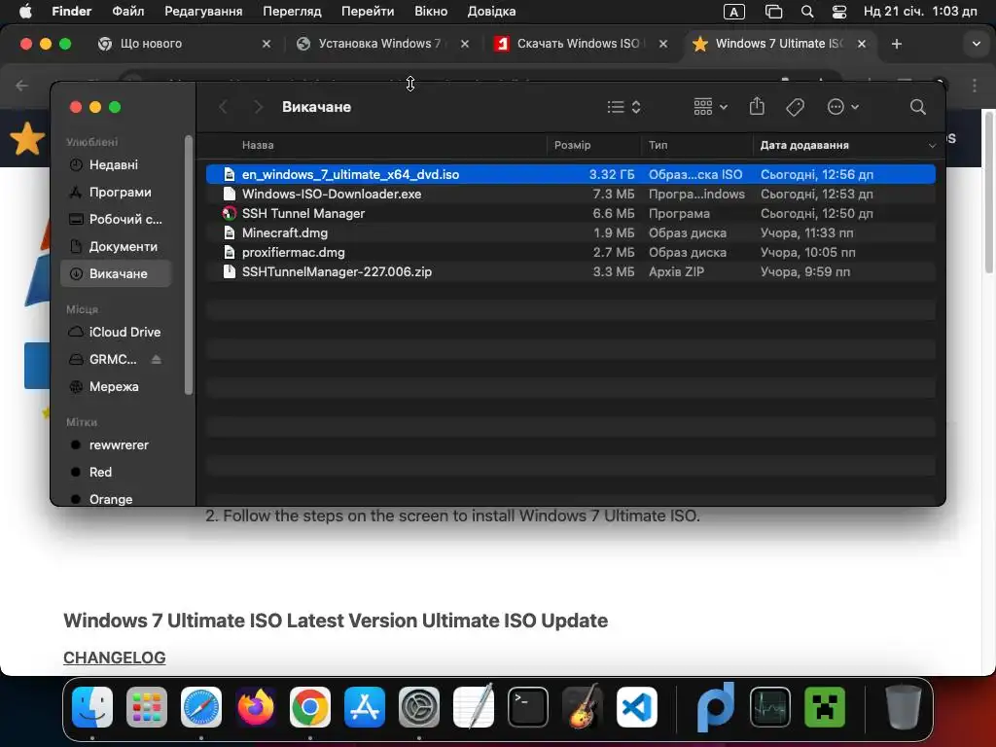Screen dimensions: 996x747
Task: Open the ellipsis action menu
Action: [843, 107]
